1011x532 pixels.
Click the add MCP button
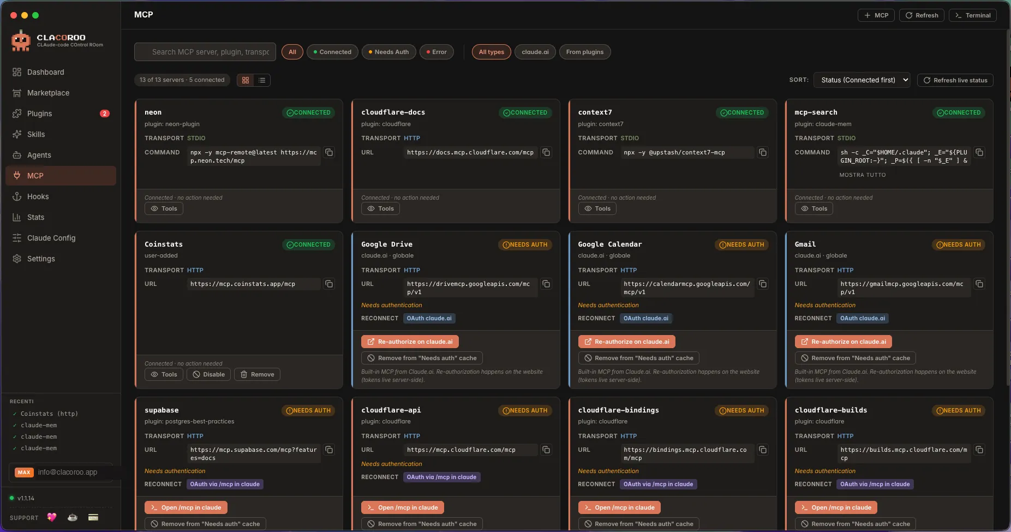click(876, 15)
